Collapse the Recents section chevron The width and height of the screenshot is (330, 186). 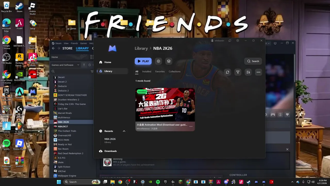click(x=124, y=131)
